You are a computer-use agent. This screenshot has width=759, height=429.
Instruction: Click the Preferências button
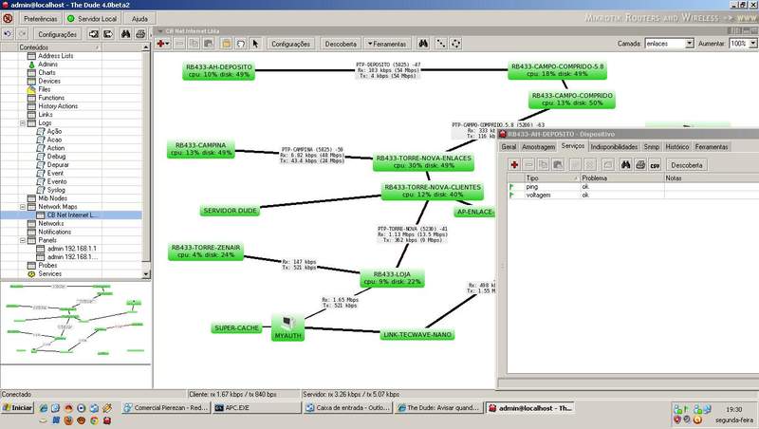[41, 18]
